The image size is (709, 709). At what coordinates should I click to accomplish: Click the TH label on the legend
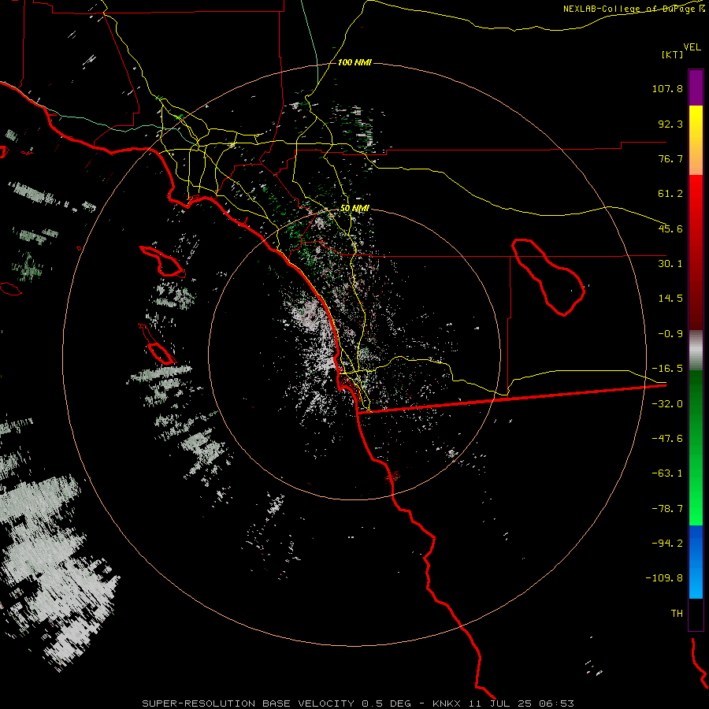tap(677, 614)
